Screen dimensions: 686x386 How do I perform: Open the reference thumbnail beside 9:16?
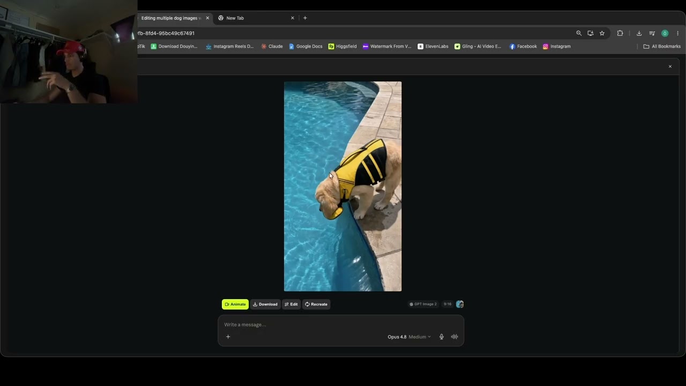(x=460, y=304)
